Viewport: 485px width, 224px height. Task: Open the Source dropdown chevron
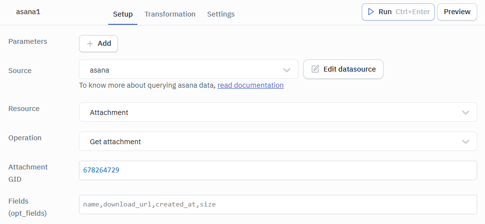click(287, 70)
